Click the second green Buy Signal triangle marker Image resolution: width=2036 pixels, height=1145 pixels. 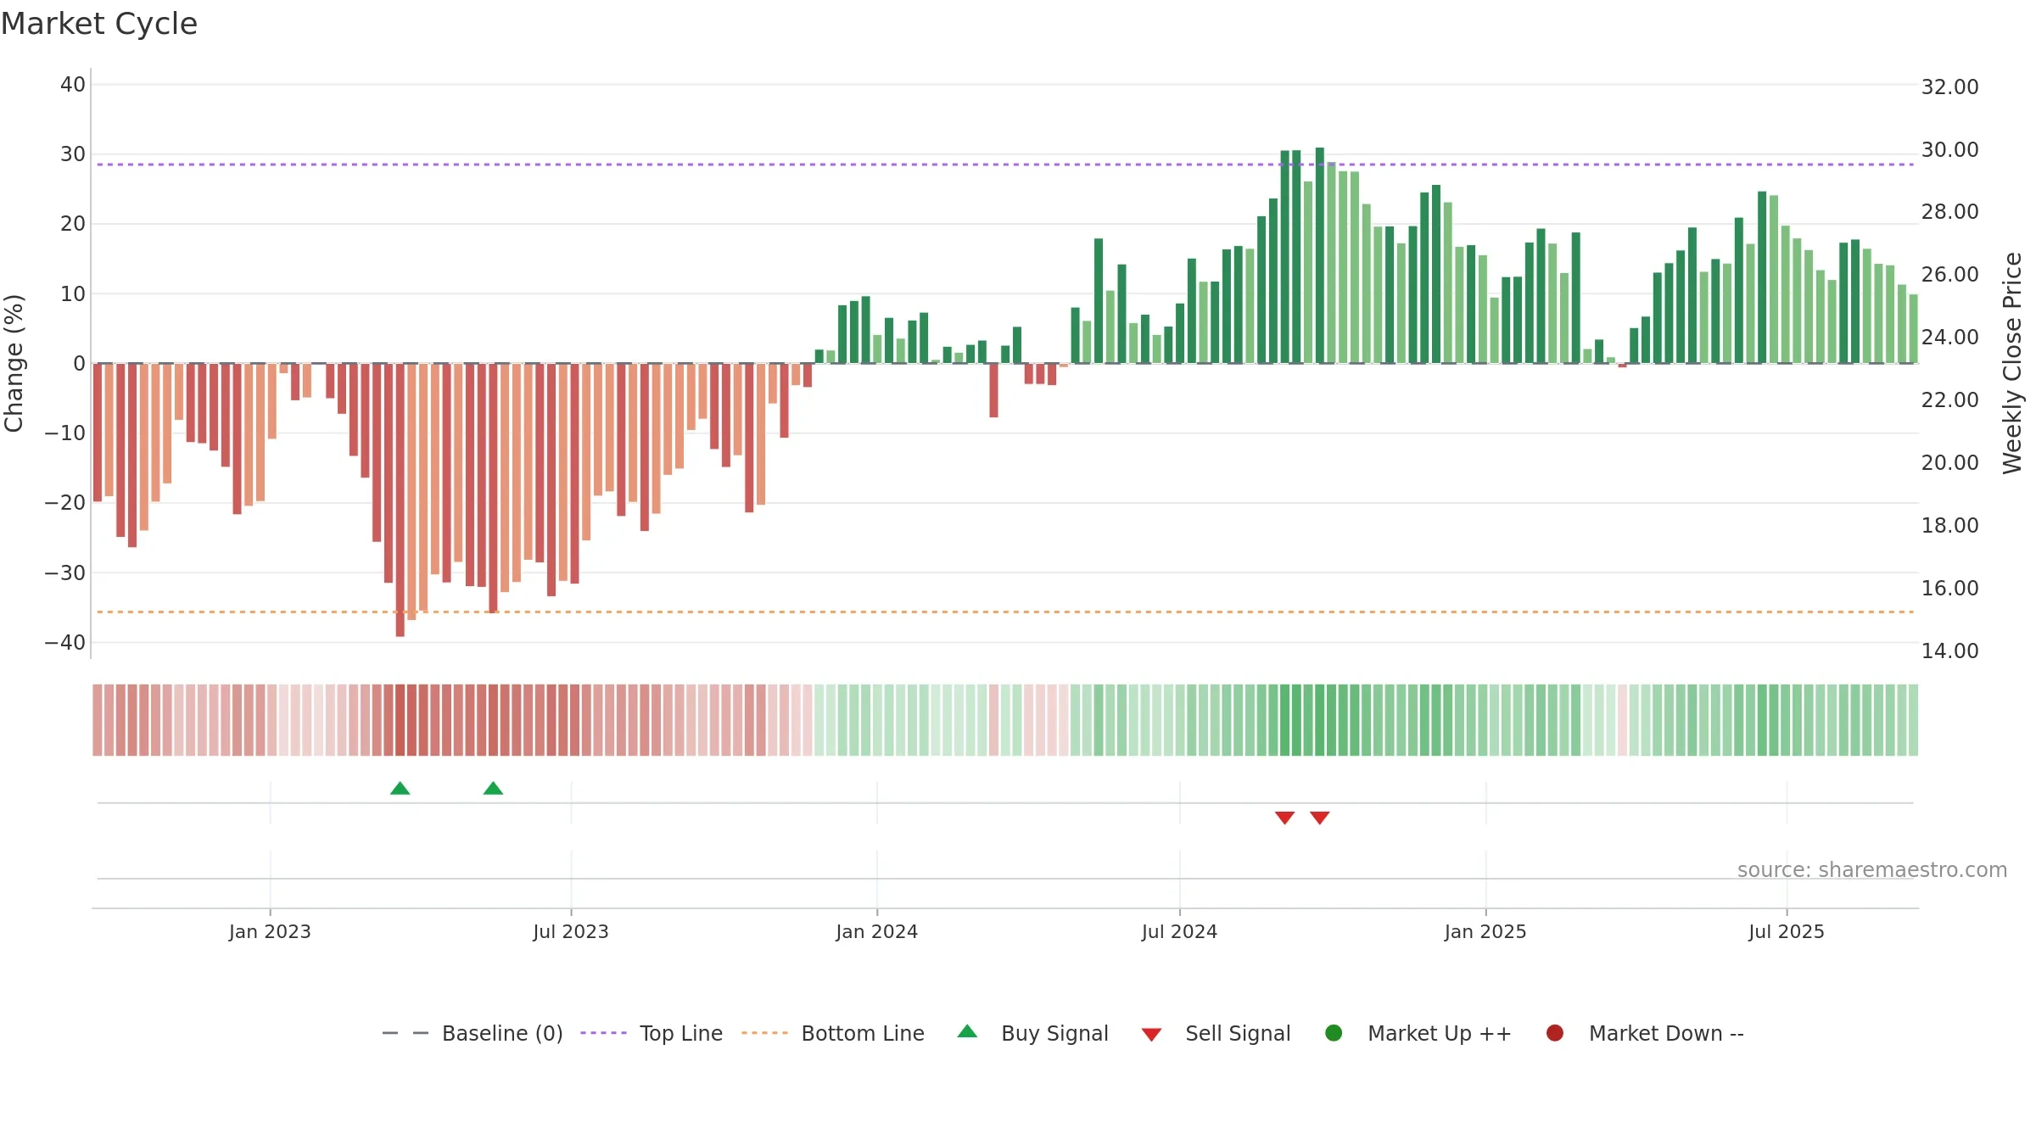tap(493, 789)
